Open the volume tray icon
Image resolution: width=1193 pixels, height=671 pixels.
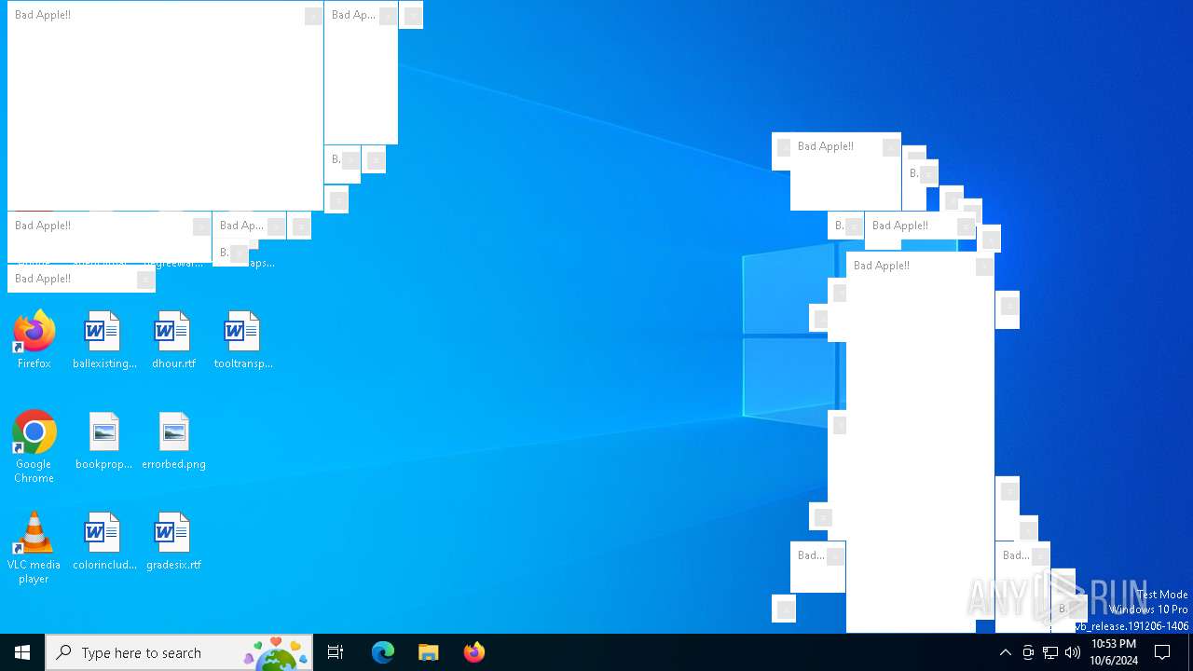pos(1073,652)
